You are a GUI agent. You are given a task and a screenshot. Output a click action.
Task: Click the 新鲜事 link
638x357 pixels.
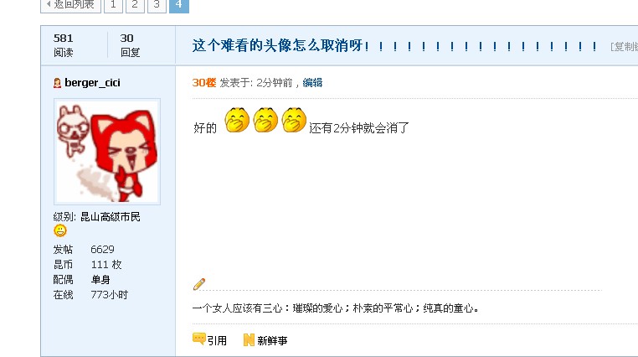pyautogui.click(x=272, y=340)
